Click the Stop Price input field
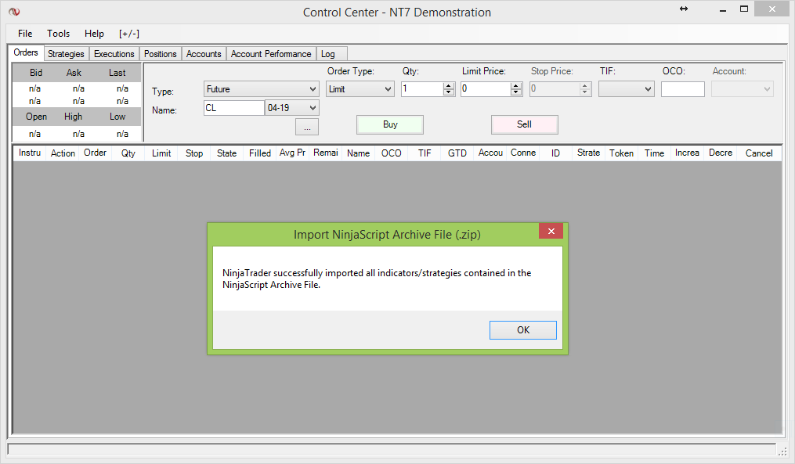 click(555, 89)
